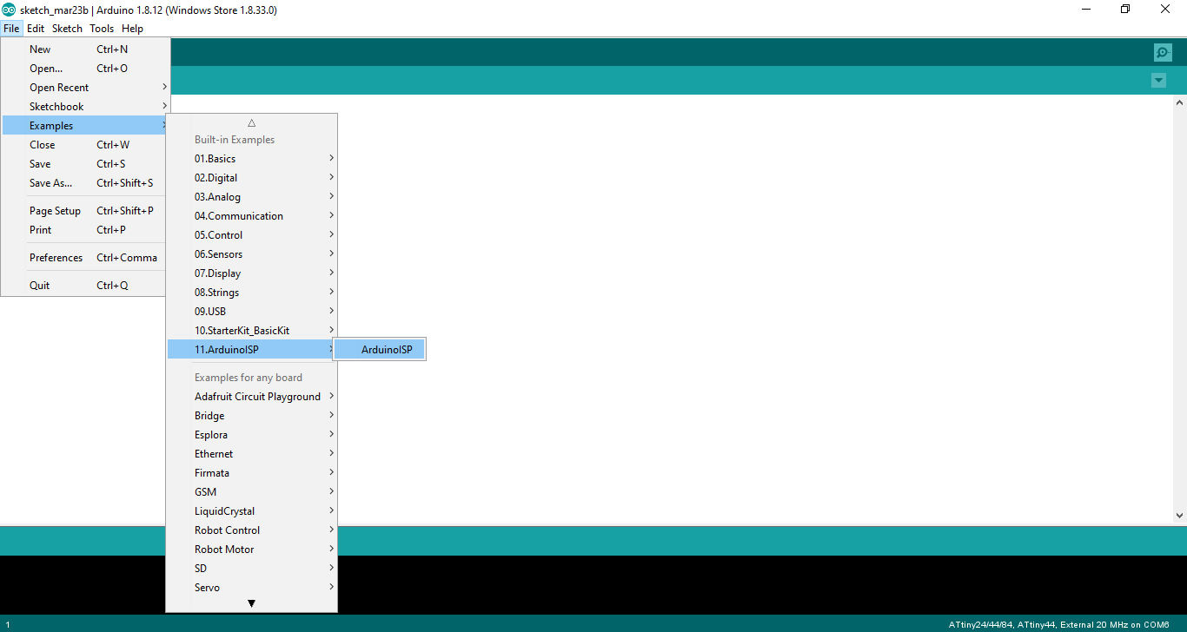1187x632 pixels.
Task: Expand SD library examples
Action: pyautogui.click(x=252, y=569)
